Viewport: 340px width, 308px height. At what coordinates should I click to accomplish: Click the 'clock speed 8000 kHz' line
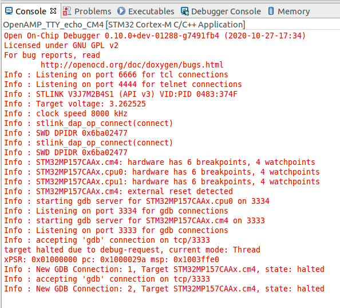click(x=66, y=113)
